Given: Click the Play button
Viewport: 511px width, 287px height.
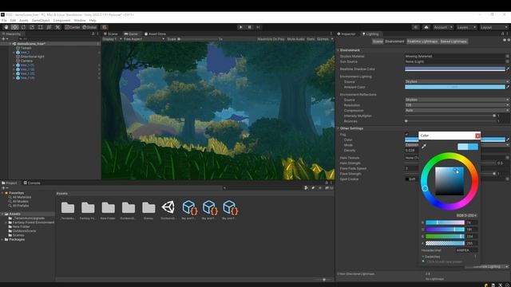Looking at the screenshot, I should click(x=240, y=27).
